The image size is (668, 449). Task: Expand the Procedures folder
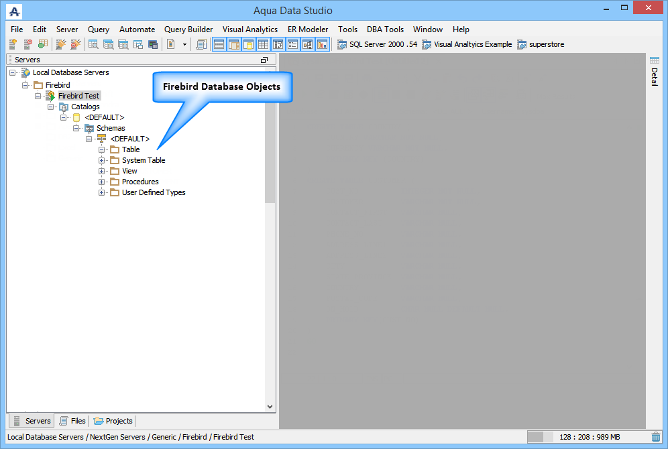102,182
